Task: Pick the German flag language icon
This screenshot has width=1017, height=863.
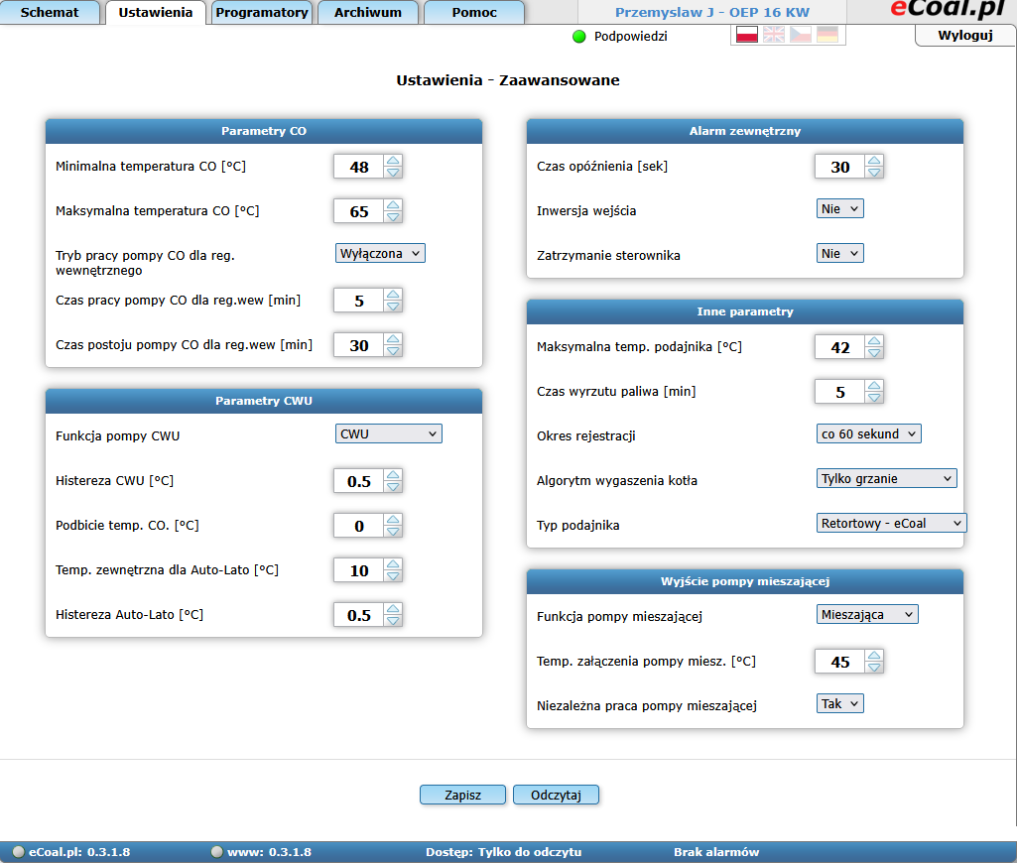Action: [826, 35]
